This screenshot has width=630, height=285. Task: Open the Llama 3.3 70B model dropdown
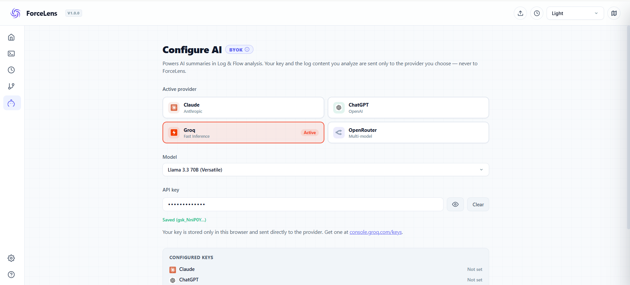[326, 170]
